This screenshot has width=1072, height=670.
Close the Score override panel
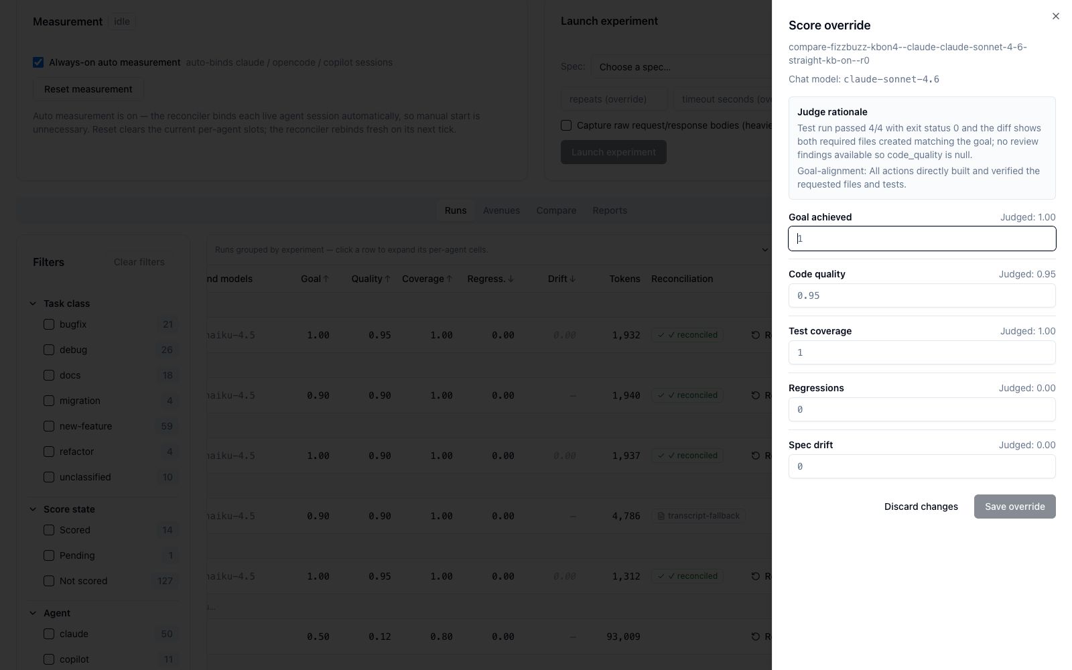tap(1055, 16)
